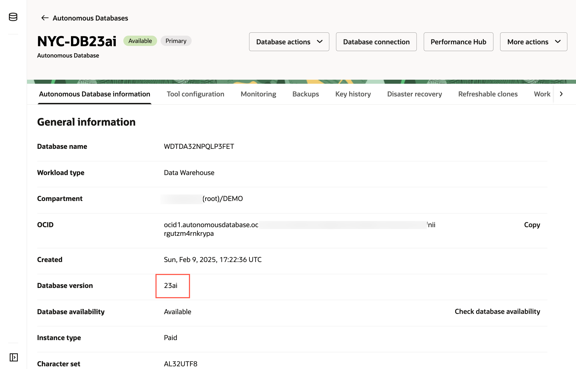Click the Database version label
This screenshot has height=369, width=576.
coord(65,286)
